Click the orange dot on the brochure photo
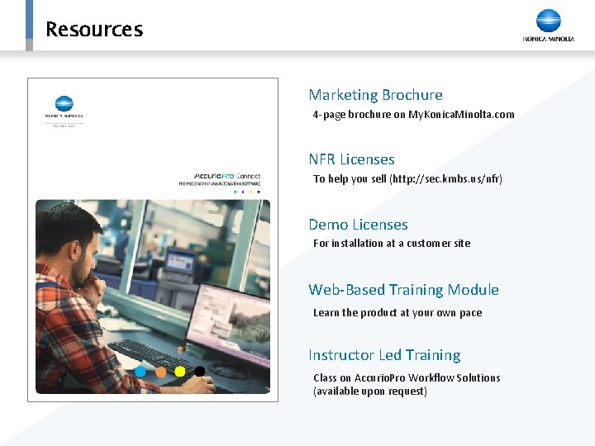Screen dimensions: 595x446 pyautogui.click(x=160, y=372)
